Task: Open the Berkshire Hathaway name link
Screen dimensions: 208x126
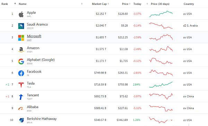Action: 42,119
